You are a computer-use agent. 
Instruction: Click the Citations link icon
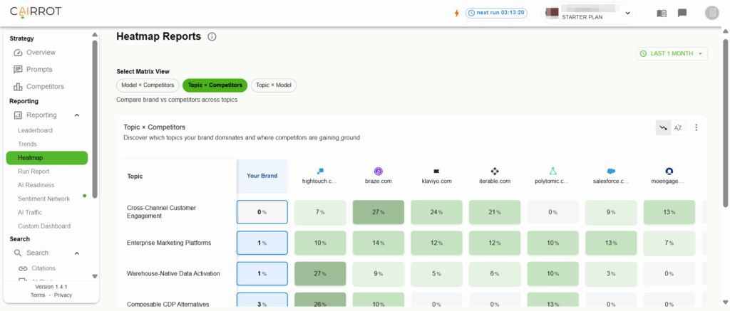pyautogui.click(x=23, y=268)
